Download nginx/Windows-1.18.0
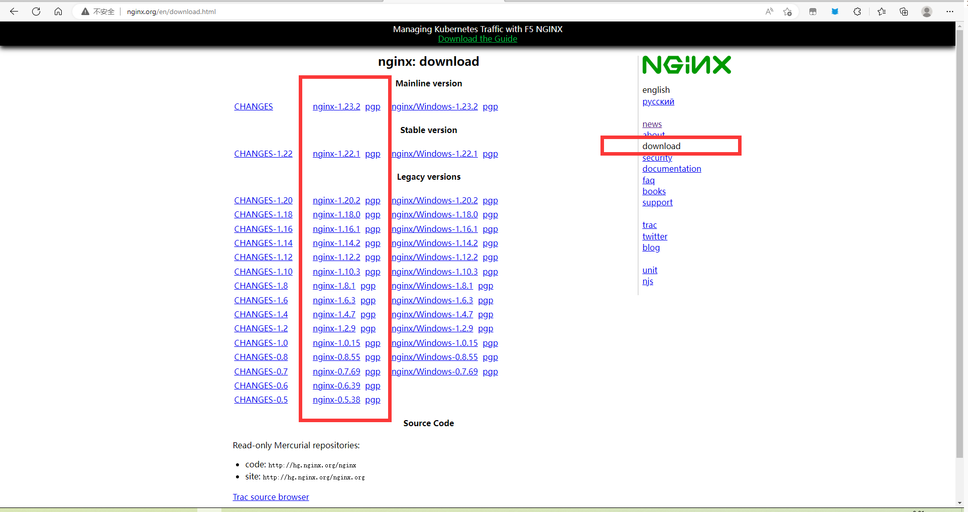 [435, 214]
